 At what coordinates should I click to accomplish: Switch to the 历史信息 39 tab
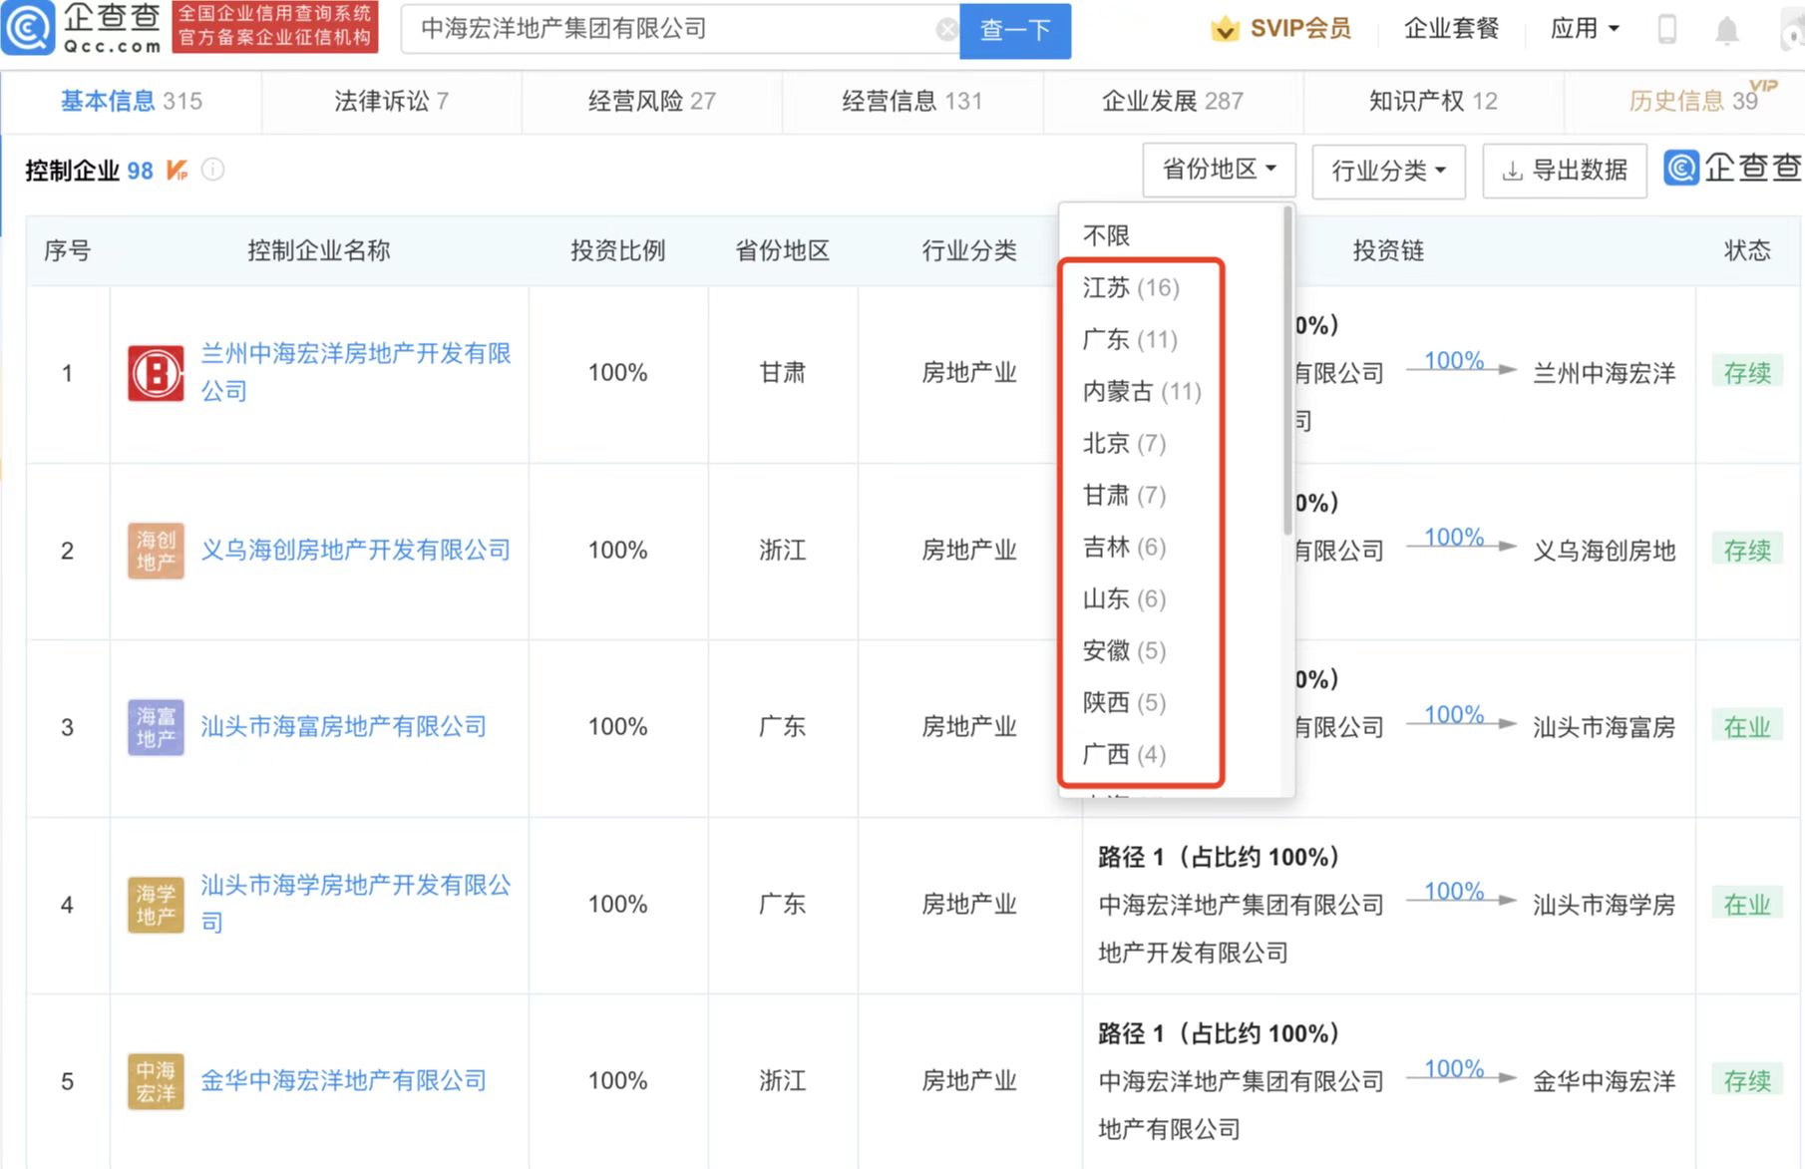pyautogui.click(x=1693, y=101)
